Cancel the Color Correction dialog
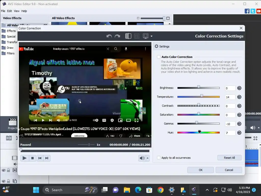Image resolution: width=261 pixels, height=196 pixels. 229,170
